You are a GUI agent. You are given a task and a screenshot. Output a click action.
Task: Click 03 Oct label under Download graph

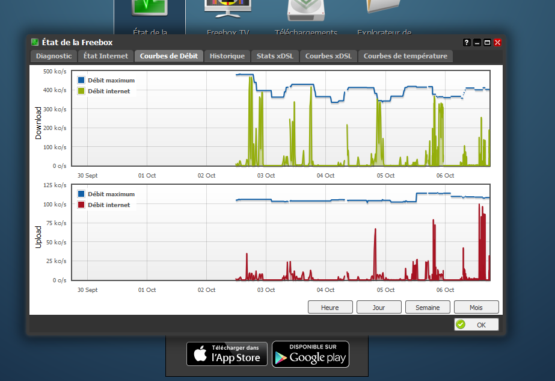266,175
